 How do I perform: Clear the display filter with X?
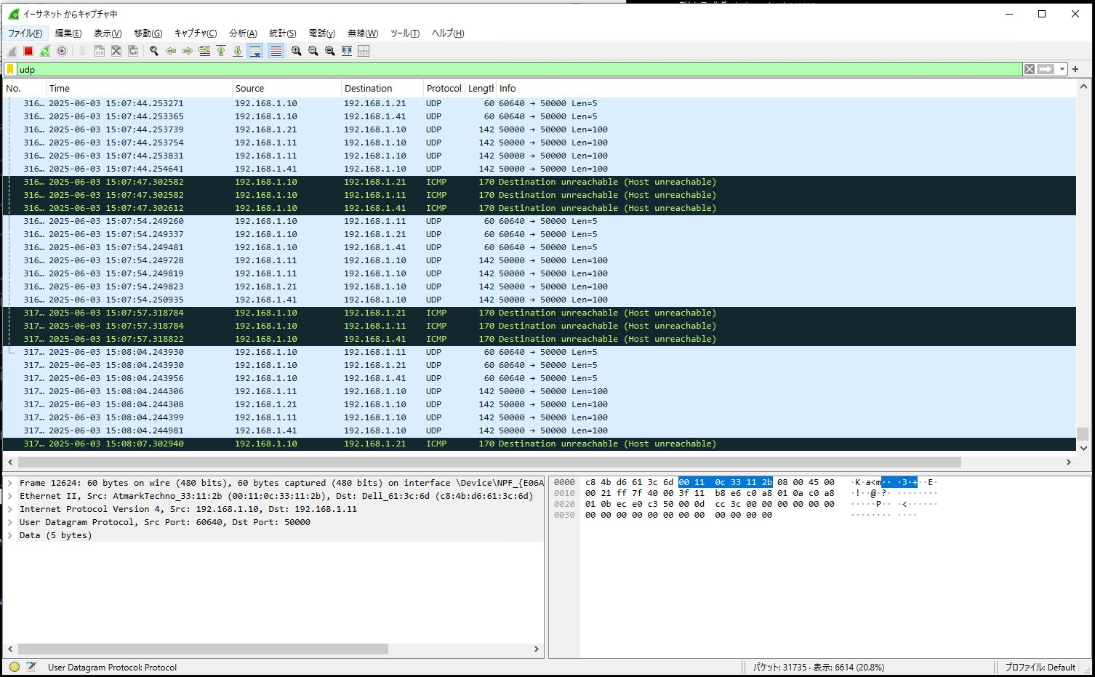(1029, 69)
